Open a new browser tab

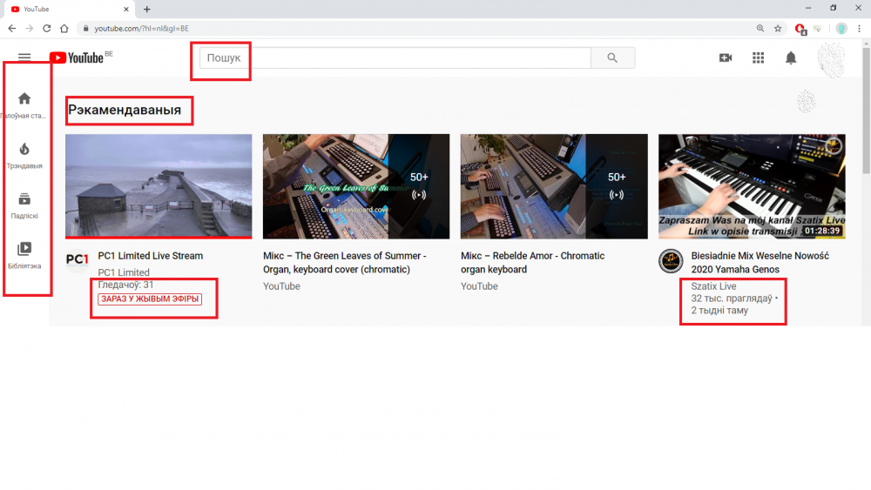click(x=146, y=9)
